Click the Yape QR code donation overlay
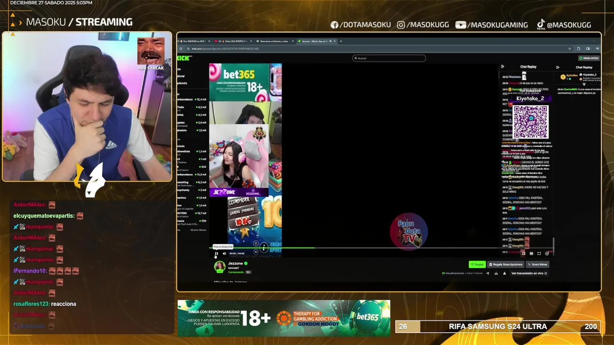614x345 pixels. pyautogui.click(x=531, y=122)
